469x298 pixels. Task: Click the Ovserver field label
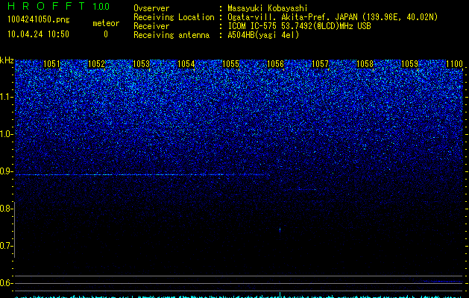point(151,8)
